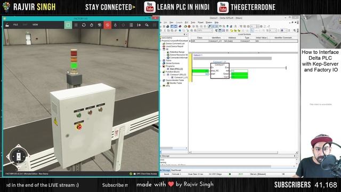The image size is (341, 192).
Task: Click the stack light tower in scene
Action: pyautogui.click(x=74, y=62)
